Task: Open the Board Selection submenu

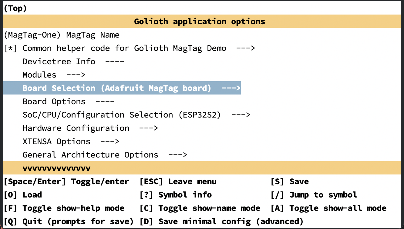Action: tap(121, 88)
